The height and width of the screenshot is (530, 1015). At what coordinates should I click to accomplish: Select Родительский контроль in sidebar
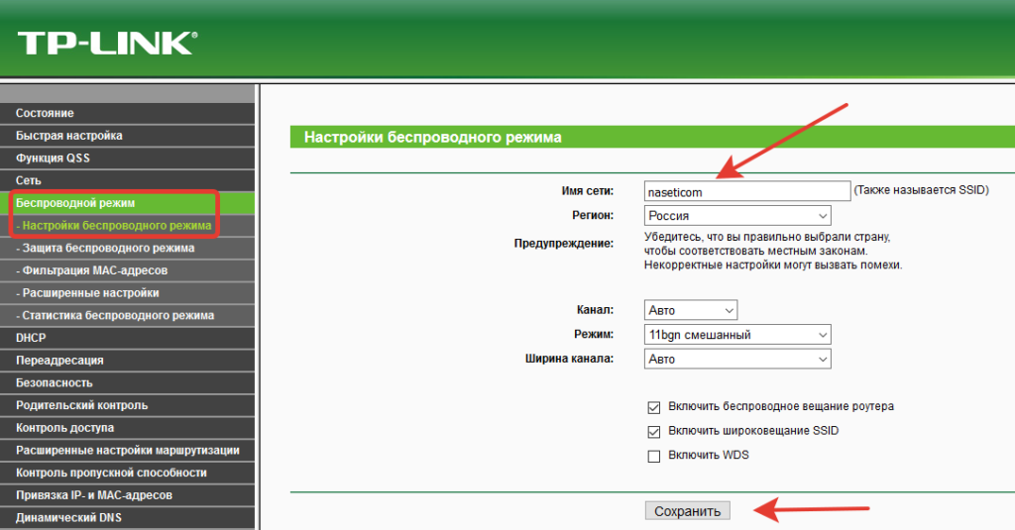coord(81,405)
